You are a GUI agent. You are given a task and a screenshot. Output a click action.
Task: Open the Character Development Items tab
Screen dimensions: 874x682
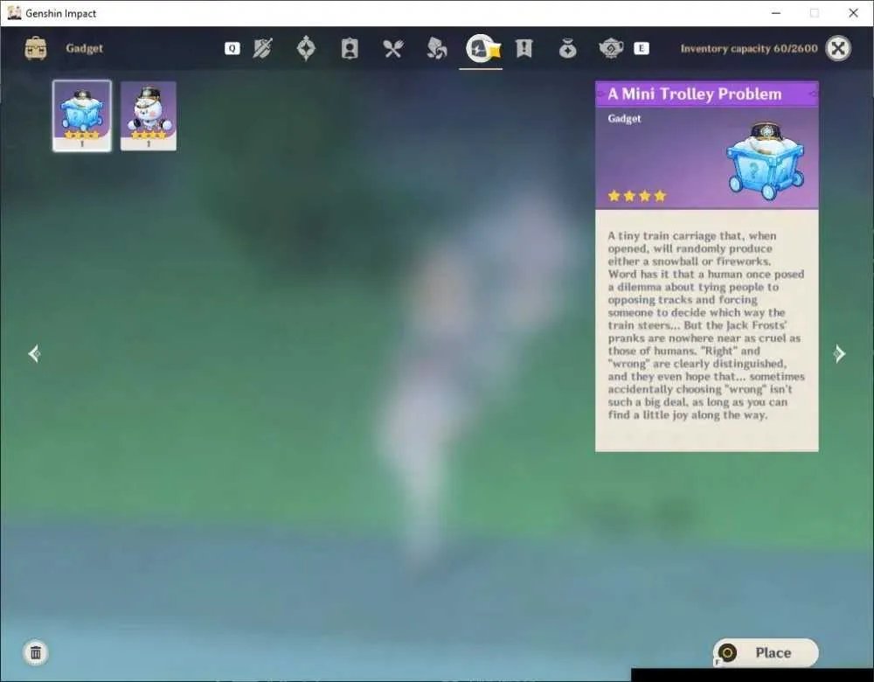(x=350, y=48)
